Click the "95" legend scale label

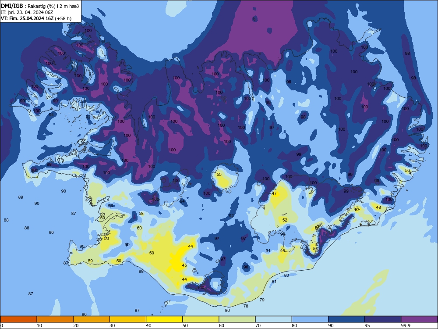[367, 325]
